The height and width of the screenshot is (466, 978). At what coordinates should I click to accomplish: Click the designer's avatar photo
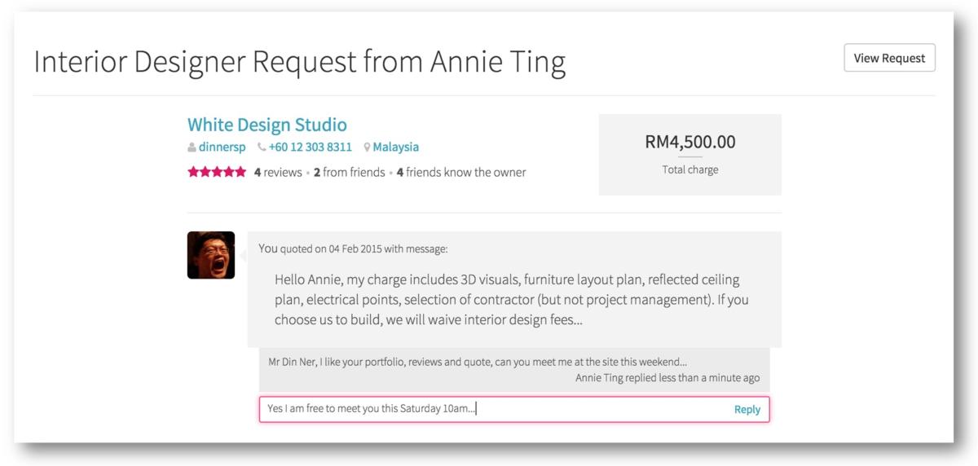tap(211, 255)
